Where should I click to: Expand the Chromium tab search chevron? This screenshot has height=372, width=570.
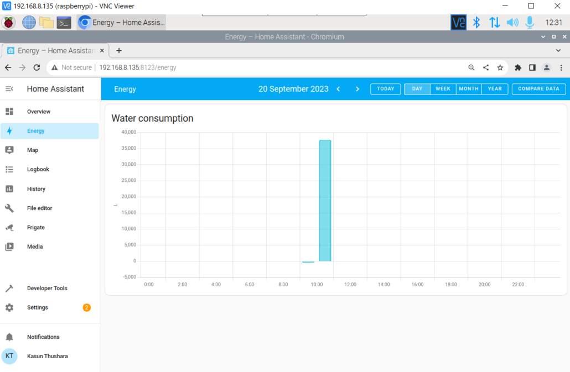point(558,50)
